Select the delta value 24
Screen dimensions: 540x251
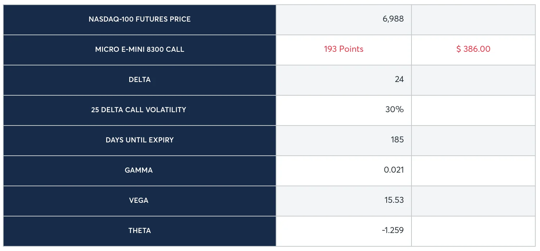[399, 79]
